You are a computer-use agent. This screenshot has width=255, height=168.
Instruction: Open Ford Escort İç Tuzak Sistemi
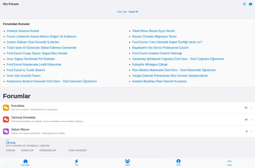point(25,70)
